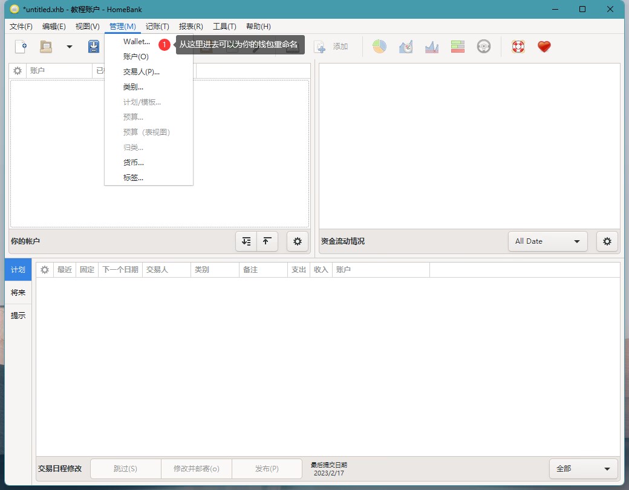The width and height of the screenshot is (629, 490).
Task: Open the 报表(R) menu
Action: [x=191, y=27]
